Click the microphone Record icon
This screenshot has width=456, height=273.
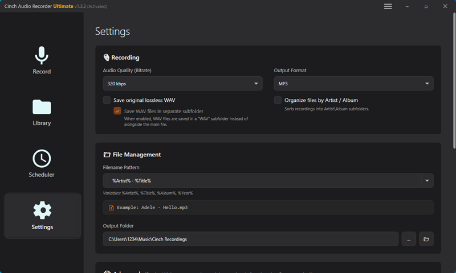tap(42, 55)
